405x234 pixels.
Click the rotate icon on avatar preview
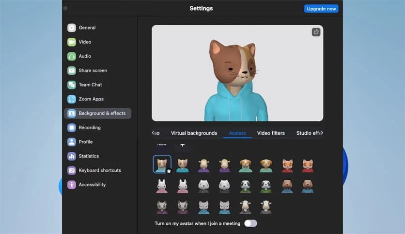tap(316, 32)
